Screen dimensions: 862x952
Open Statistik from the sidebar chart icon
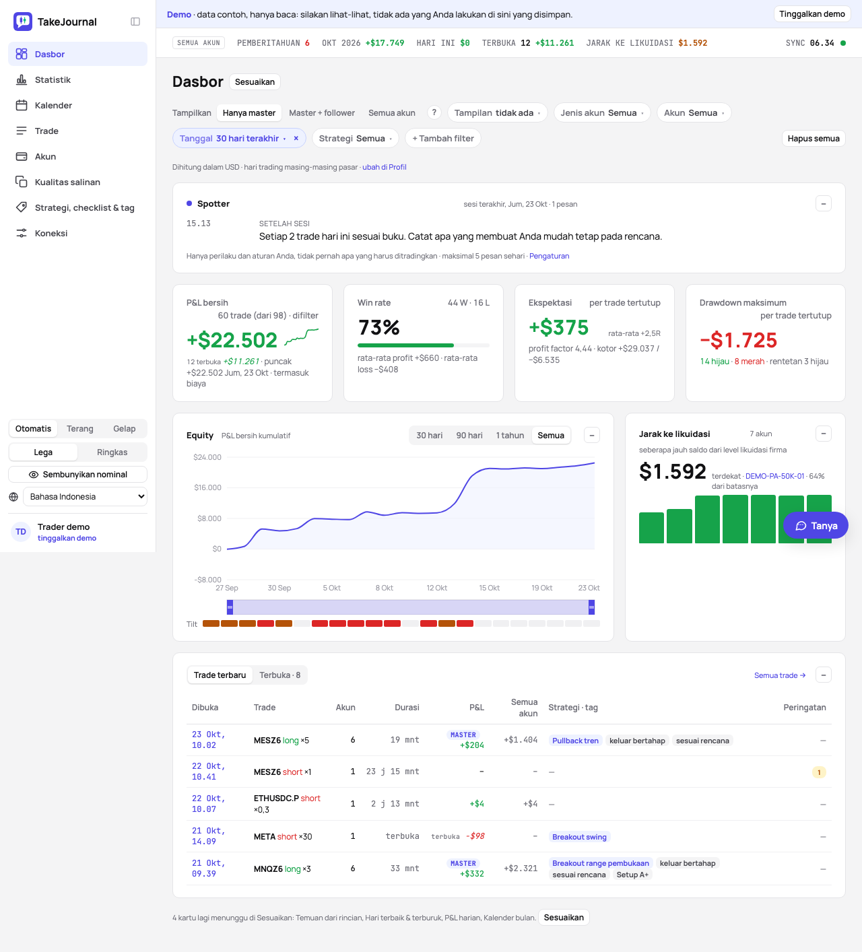[22, 79]
